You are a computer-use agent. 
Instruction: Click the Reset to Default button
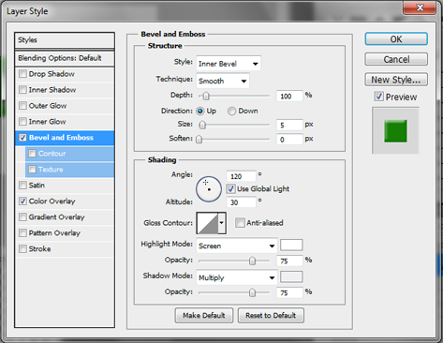click(271, 316)
